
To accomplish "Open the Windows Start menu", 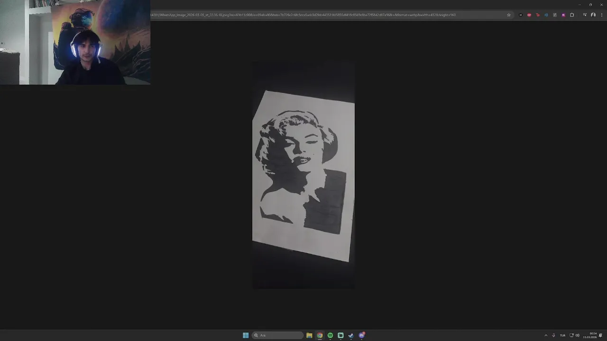I will pos(246,335).
